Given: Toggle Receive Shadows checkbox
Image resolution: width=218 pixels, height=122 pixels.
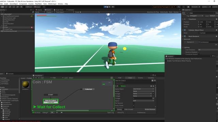Looking at the screenshot, I should [x=199, y=52].
